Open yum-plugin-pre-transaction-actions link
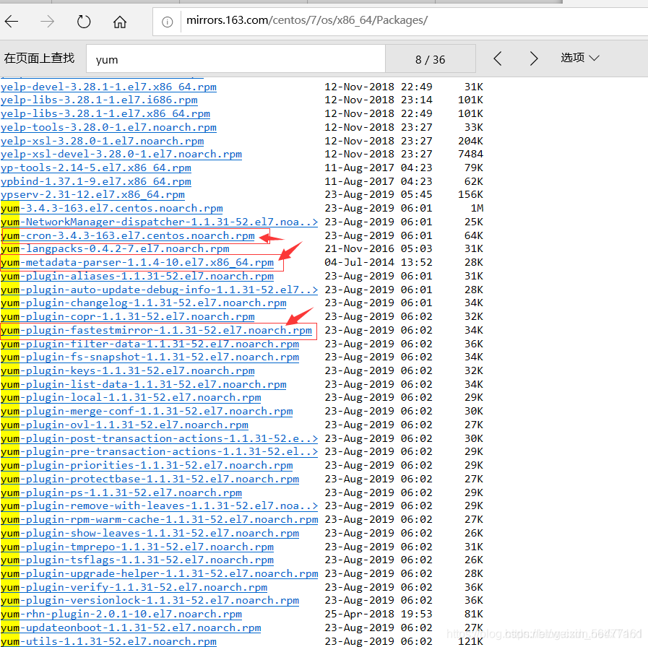This screenshot has height=647, width=648. (159, 451)
